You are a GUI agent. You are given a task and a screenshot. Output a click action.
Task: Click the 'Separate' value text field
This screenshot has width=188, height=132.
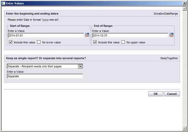pyautogui.click(x=45, y=76)
